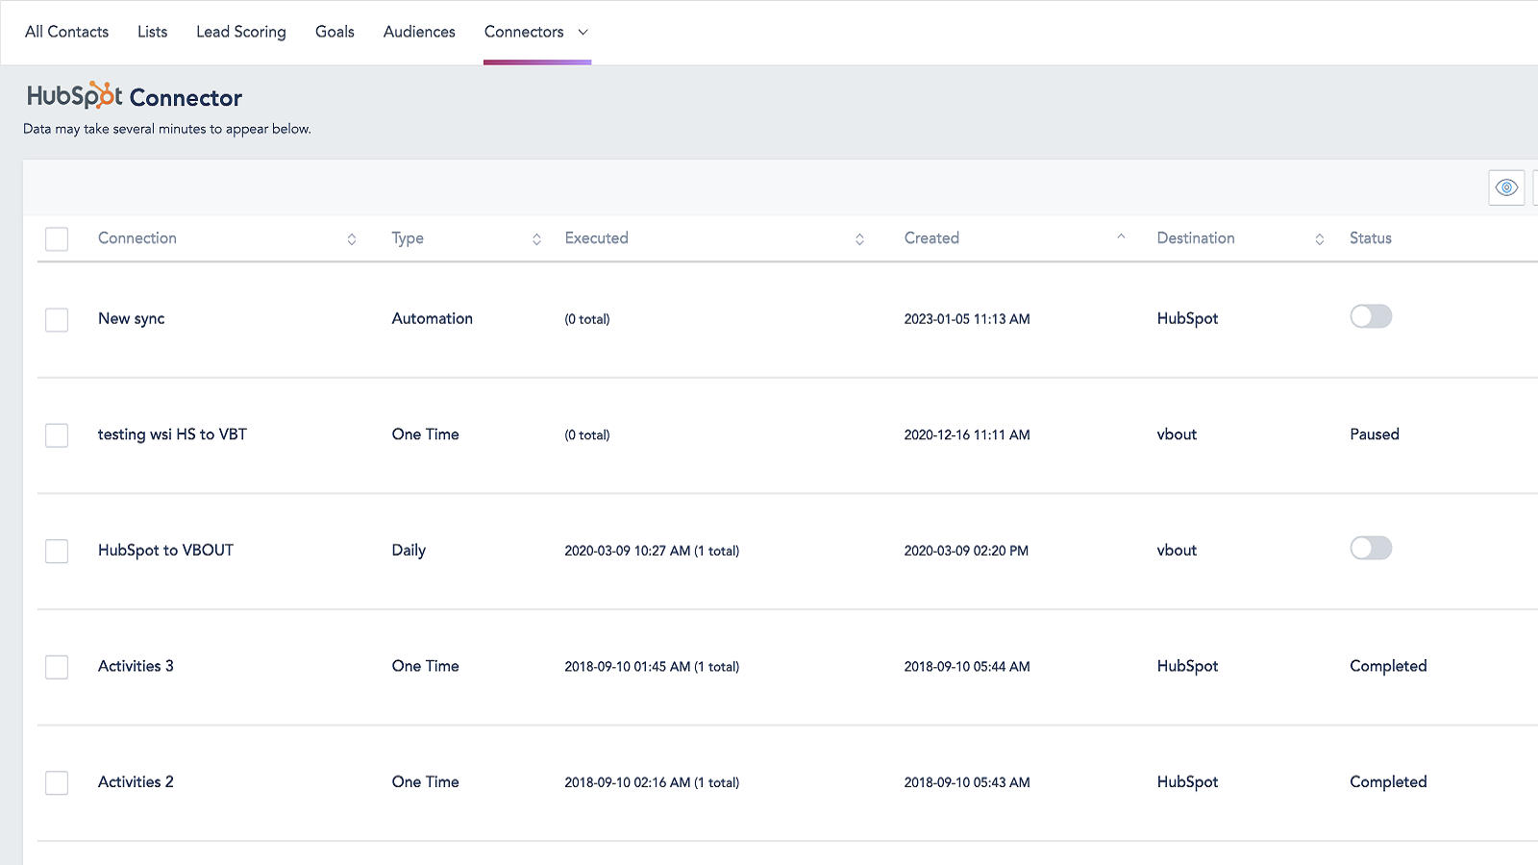
Task: Click the sort icon on the Executed column
Action: pos(859,238)
